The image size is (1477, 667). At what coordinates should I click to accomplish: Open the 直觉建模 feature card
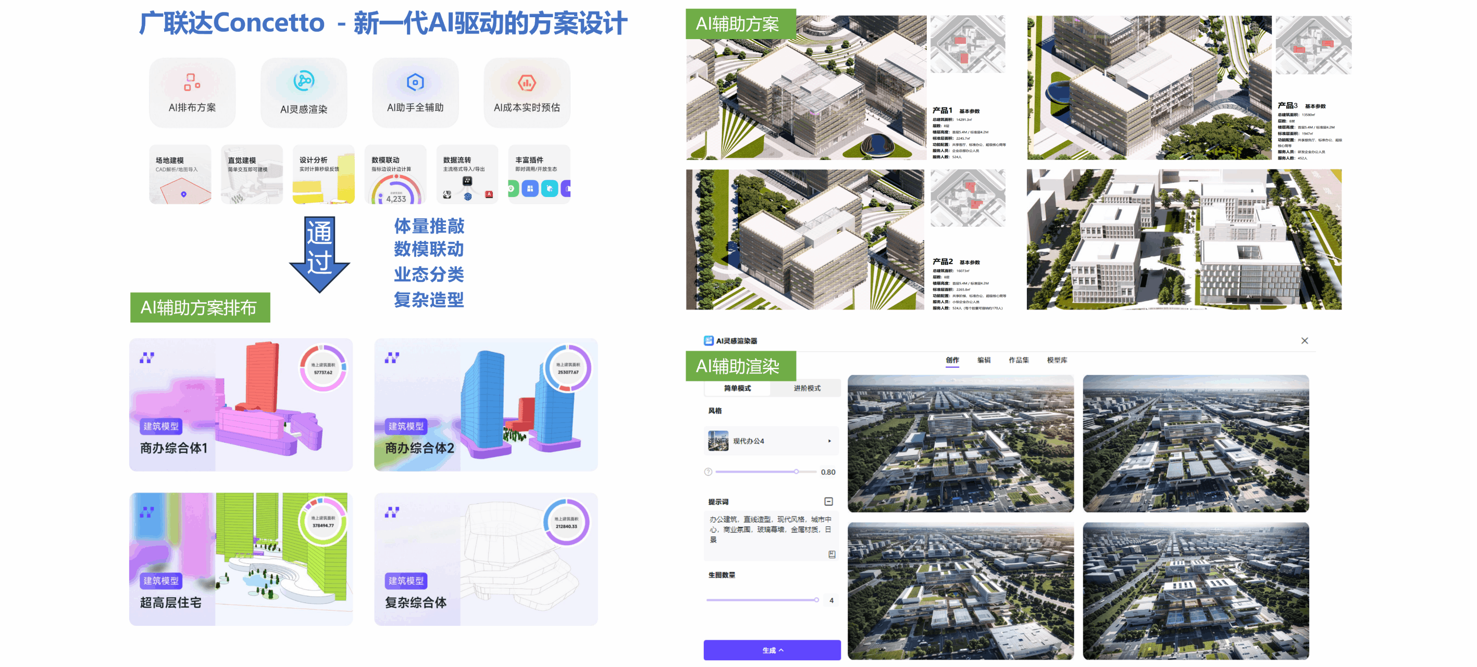tap(252, 175)
